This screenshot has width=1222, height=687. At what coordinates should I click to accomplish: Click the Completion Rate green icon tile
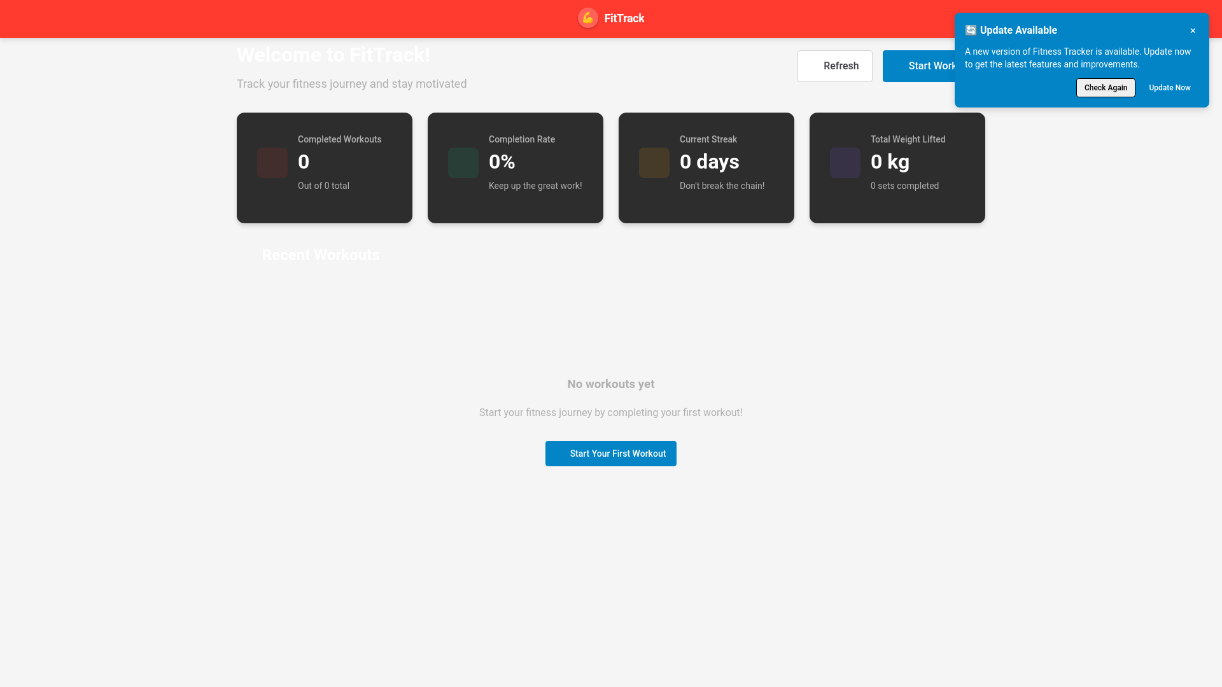(463, 163)
